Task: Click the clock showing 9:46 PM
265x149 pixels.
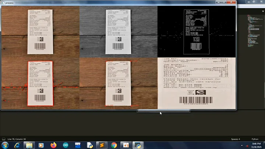Action: (x=257, y=145)
